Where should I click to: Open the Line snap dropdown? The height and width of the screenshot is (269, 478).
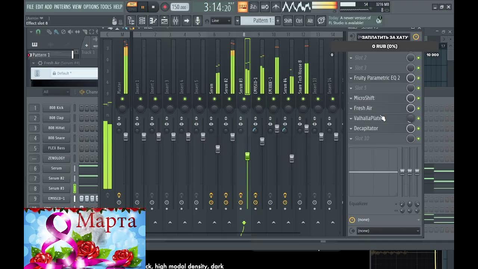(221, 21)
